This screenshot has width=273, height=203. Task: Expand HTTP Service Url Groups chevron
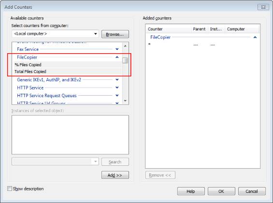click(117, 103)
